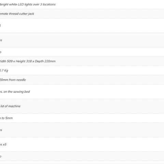Click the 'on the sewing bed' text
The width and height of the screenshot is (164, 164).
(x=17, y=92)
